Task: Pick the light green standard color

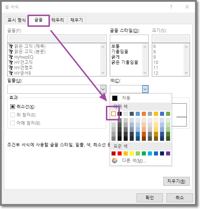Action: 138,153
